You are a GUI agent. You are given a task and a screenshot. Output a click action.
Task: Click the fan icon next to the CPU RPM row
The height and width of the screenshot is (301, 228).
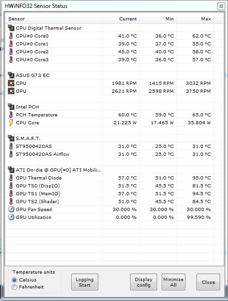coord(11,83)
